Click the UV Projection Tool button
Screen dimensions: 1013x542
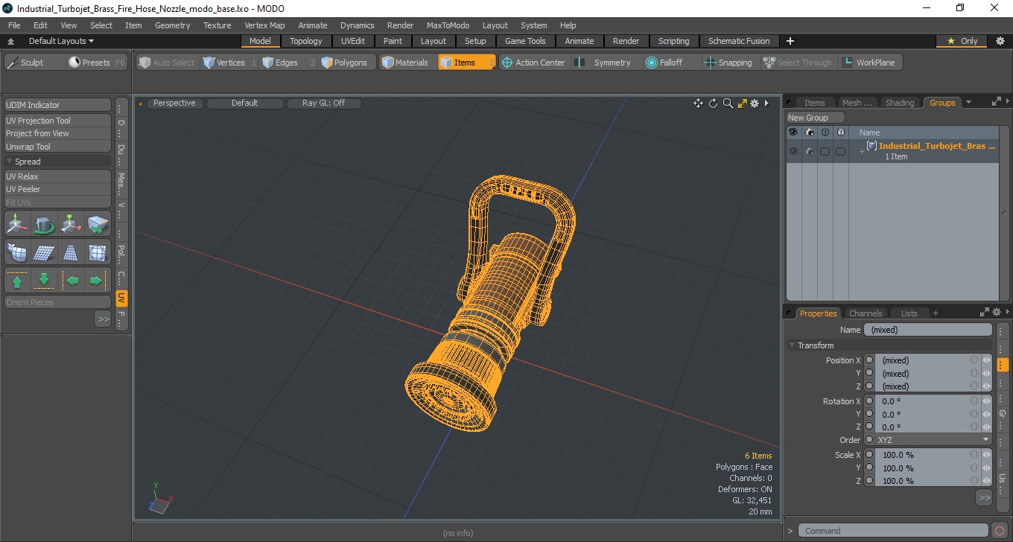[58, 121]
